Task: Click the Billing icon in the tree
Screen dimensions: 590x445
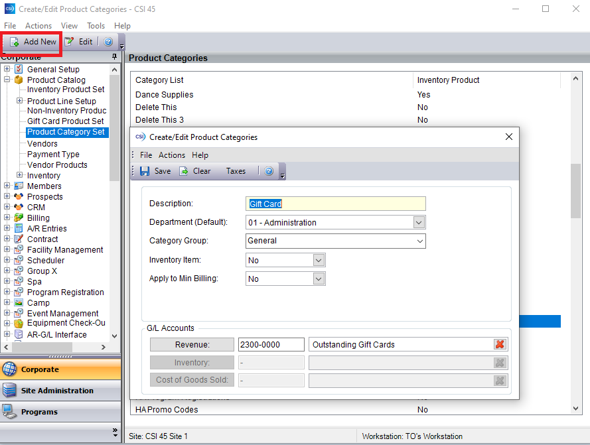Action: tap(19, 218)
